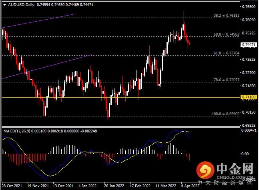The image size is (259, 190).
Task: Select the AUDUSD,Daily chart title
Action: pos(21,5)
